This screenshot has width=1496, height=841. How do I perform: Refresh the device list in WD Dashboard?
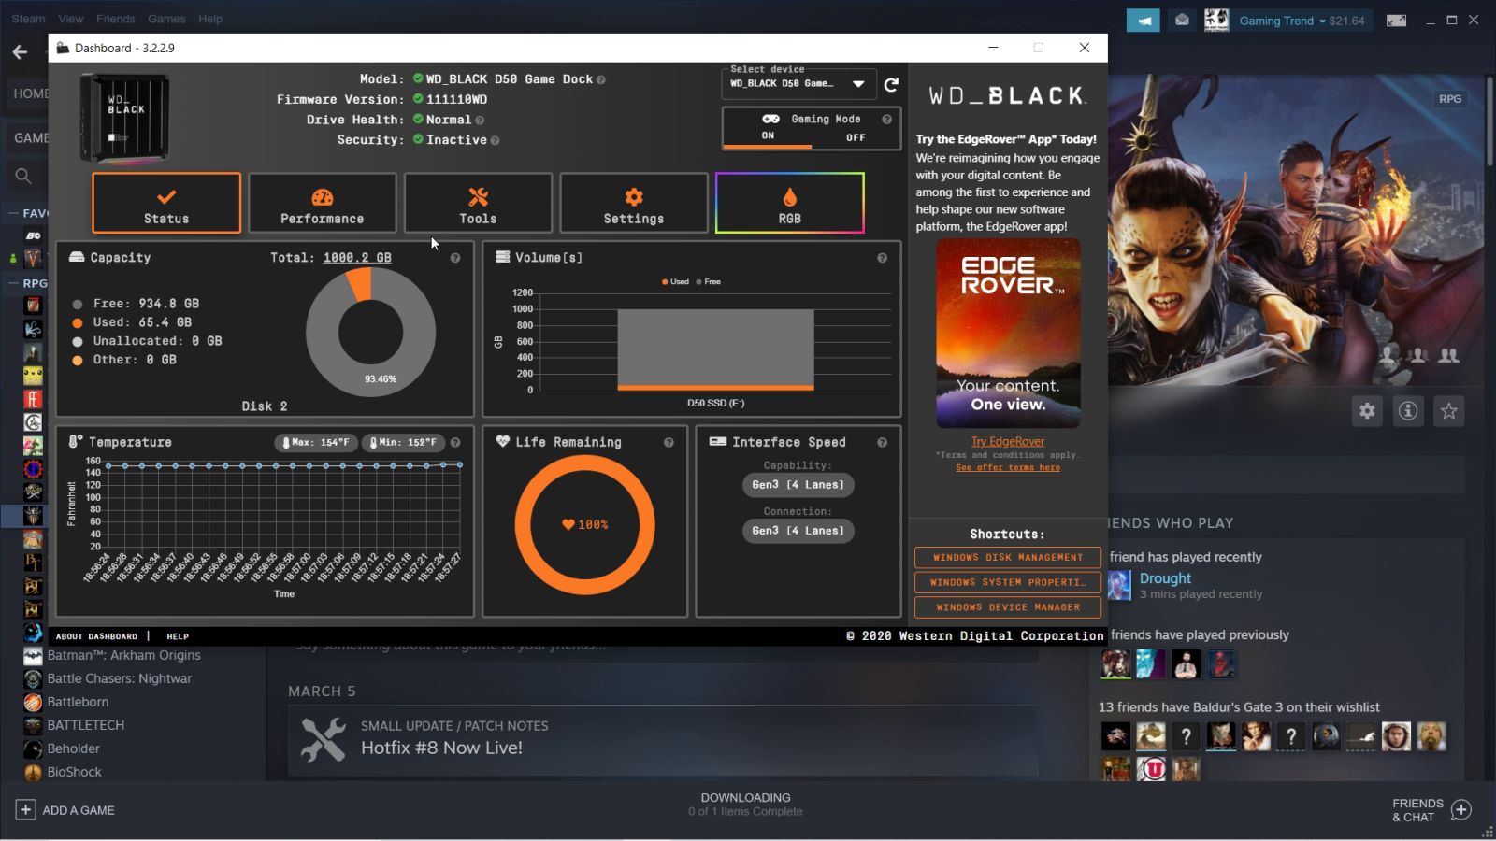click(x=891, y=84)
